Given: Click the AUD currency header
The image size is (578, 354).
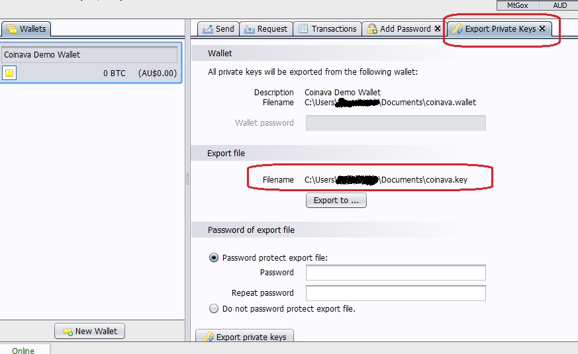Looking at the screenshot, I should pos(559,5).
